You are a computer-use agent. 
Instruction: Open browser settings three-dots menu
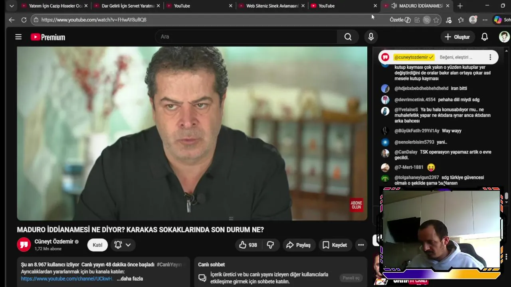click(x=485, y=20)
